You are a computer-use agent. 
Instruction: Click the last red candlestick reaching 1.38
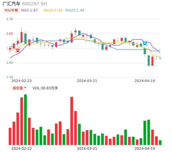(152, 61)
